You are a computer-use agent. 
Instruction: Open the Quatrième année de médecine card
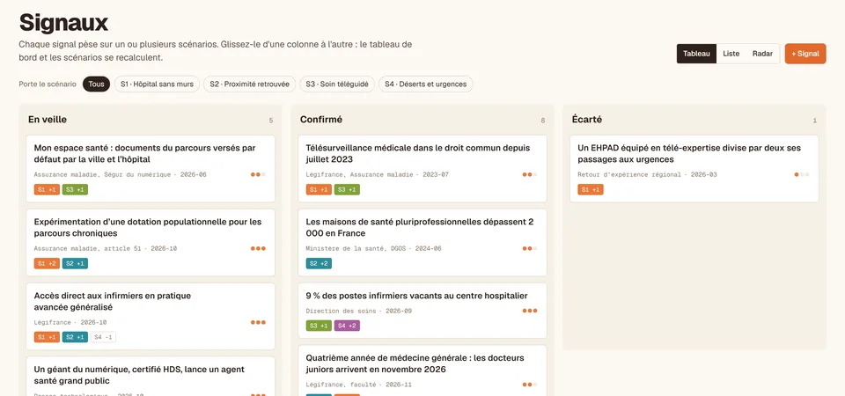(422, 370)
